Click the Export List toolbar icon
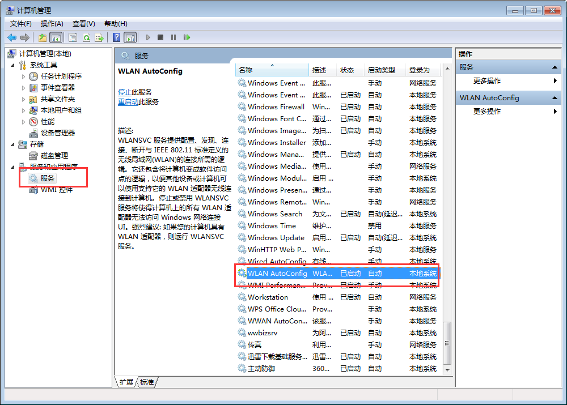Screen dimensions: 567x405 99,37
